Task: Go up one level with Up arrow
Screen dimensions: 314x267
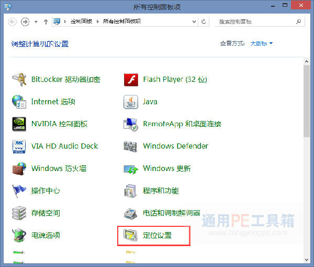Action: pos(46,21)
